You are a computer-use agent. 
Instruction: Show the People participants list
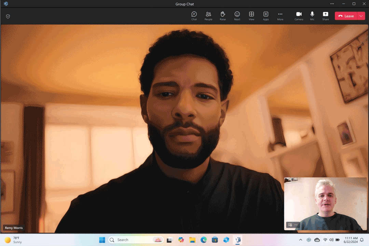pos(208,16)
